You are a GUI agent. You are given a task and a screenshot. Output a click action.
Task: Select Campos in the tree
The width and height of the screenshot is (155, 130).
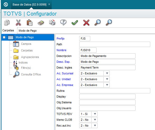(26, 44)
